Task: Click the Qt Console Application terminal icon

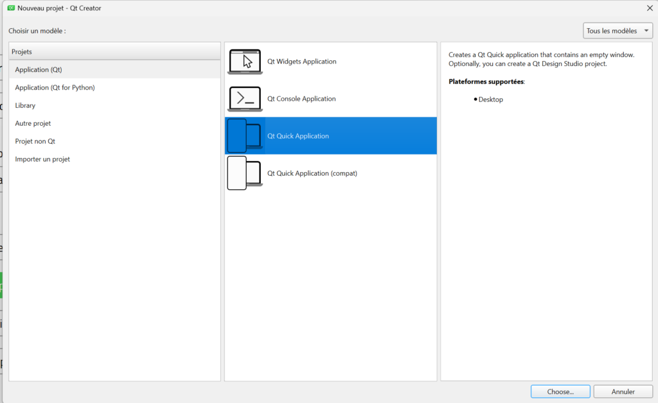Action: point(245,99)
